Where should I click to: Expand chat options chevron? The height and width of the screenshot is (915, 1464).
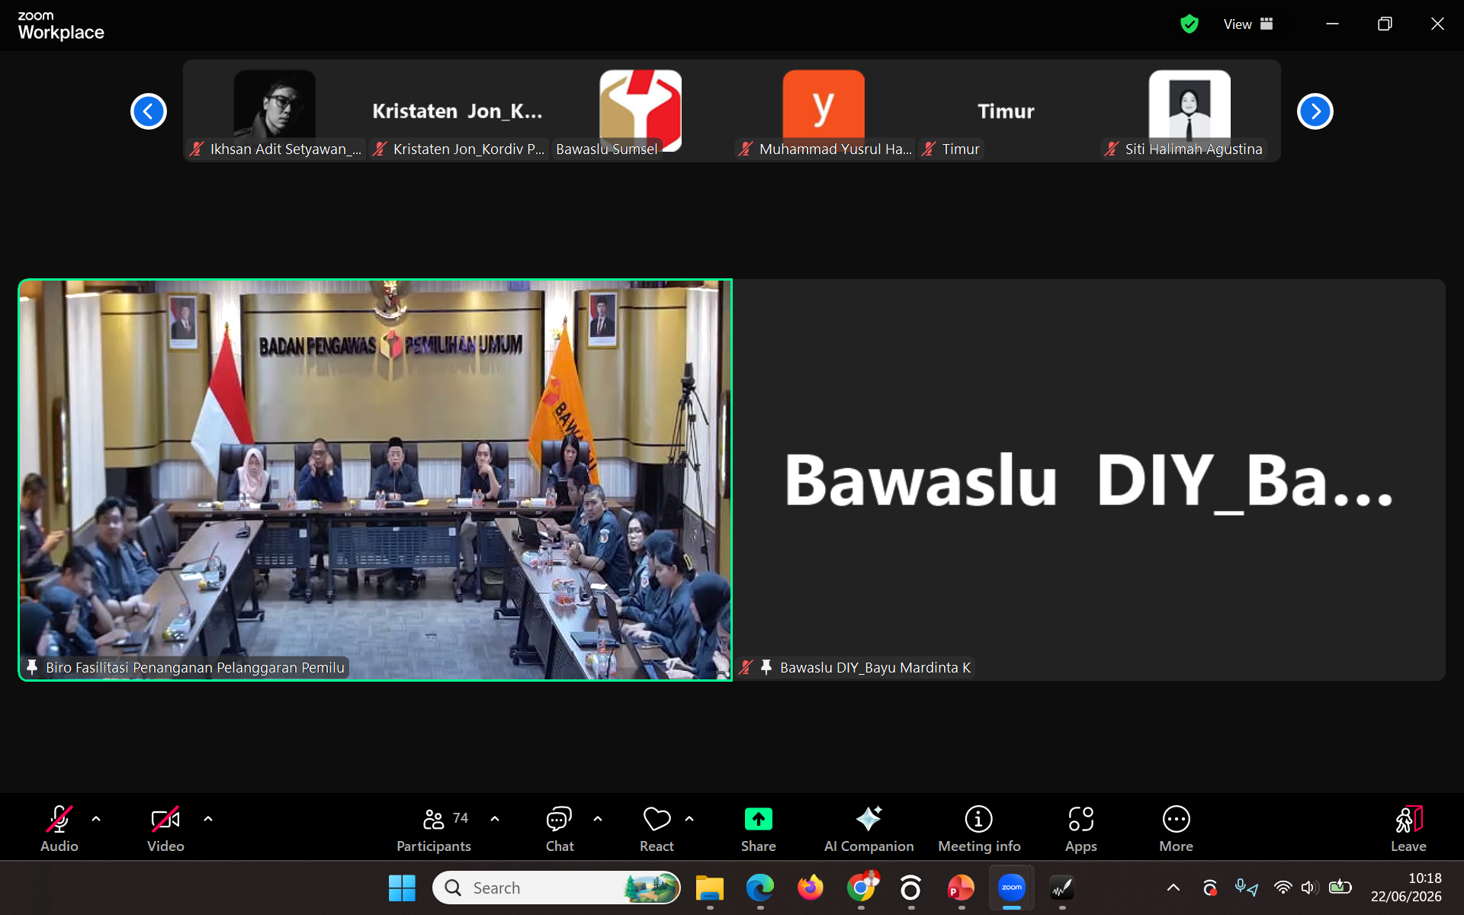598,819
